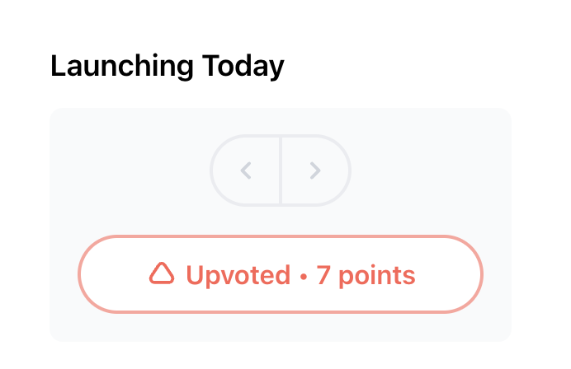Click the Launching Today heading
Viewport: 571px width, 369px height.
pos(167,66)
